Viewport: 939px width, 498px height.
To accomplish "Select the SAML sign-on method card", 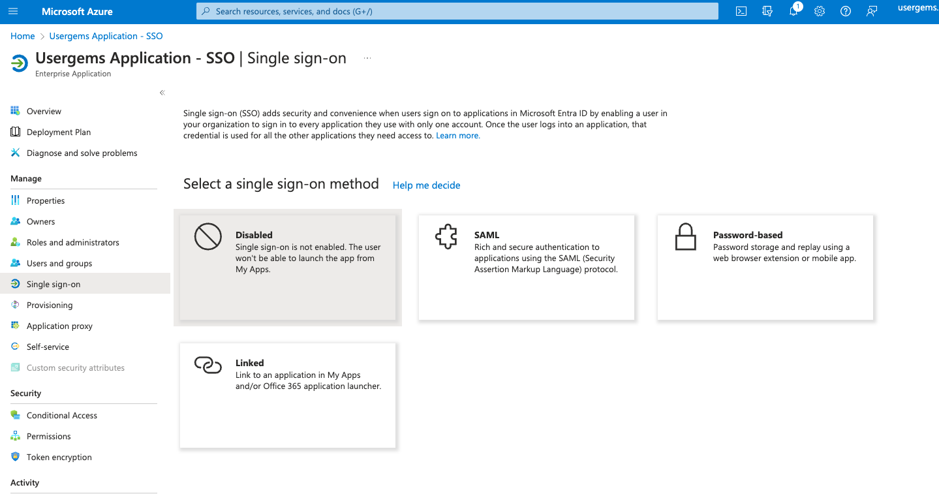I will pos(527,268).
